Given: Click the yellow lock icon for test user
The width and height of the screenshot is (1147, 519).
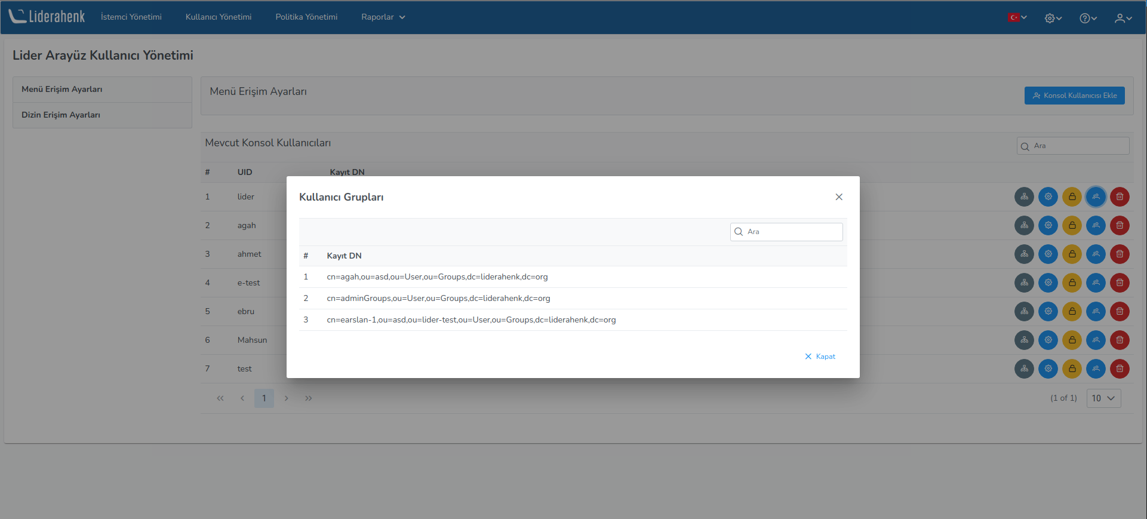Looking at the screenshot, I should click(1072, 368).
